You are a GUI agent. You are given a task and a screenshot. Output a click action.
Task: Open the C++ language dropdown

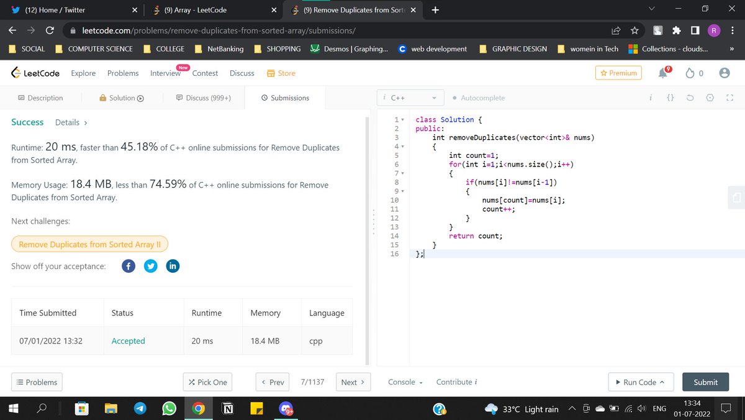[410, 98]
